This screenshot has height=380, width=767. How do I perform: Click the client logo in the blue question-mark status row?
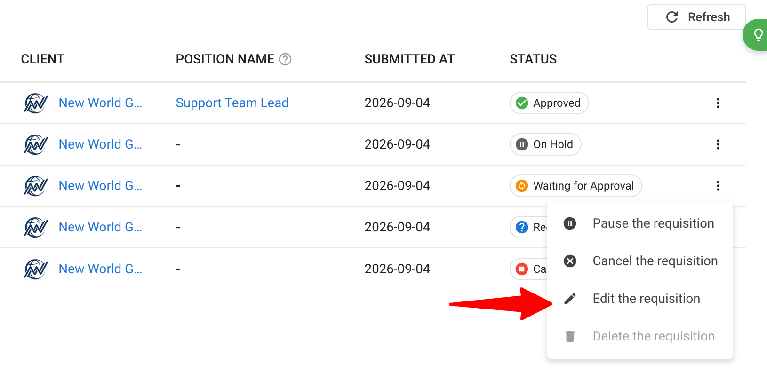pos(36,227)
